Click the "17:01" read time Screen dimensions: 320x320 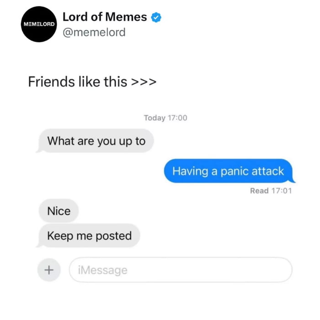282,191
